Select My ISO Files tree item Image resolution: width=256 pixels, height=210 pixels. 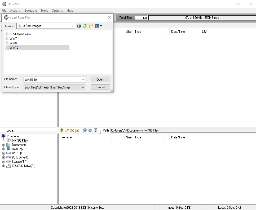pos(20,141)
